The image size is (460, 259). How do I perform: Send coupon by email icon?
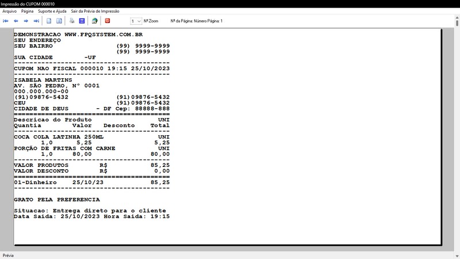point(94,21)
